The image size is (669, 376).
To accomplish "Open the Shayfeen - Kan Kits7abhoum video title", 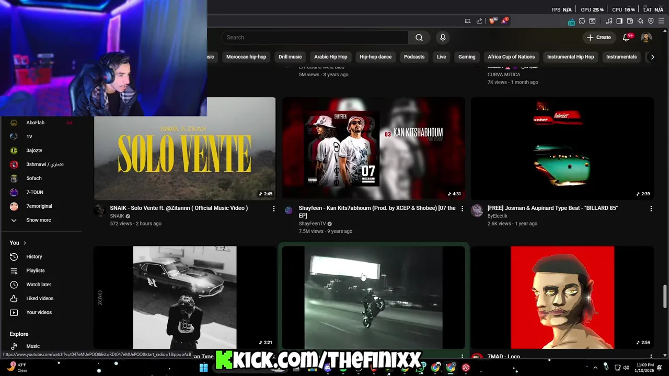I will (377, 211).
